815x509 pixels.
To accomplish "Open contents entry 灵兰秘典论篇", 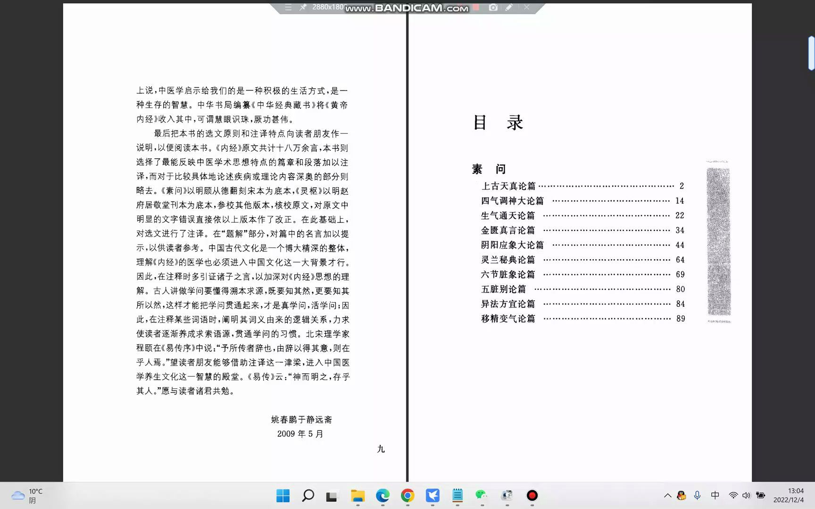I will coord(582,260).
